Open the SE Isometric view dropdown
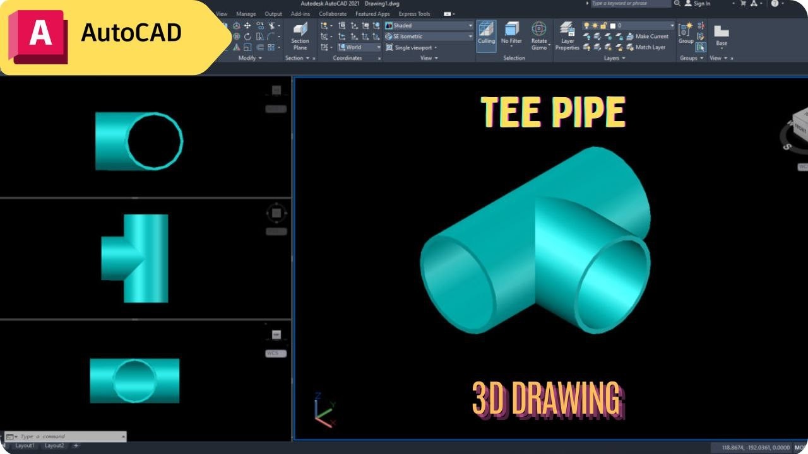 470,37
